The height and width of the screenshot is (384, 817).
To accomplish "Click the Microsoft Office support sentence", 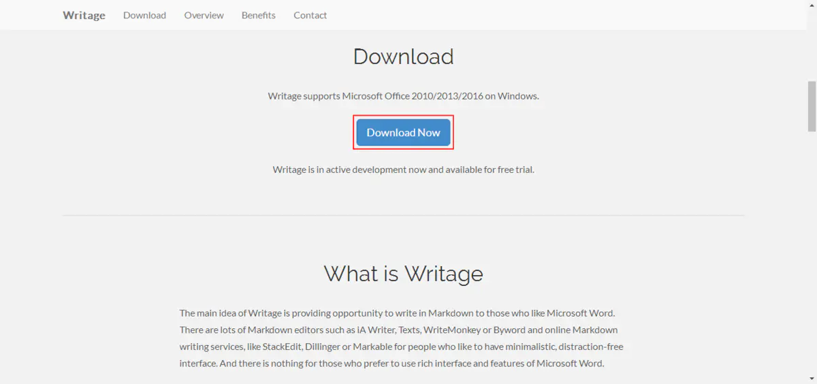I will point(404,96).
